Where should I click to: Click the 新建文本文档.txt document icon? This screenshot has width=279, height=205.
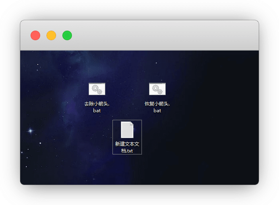(127, 130)
